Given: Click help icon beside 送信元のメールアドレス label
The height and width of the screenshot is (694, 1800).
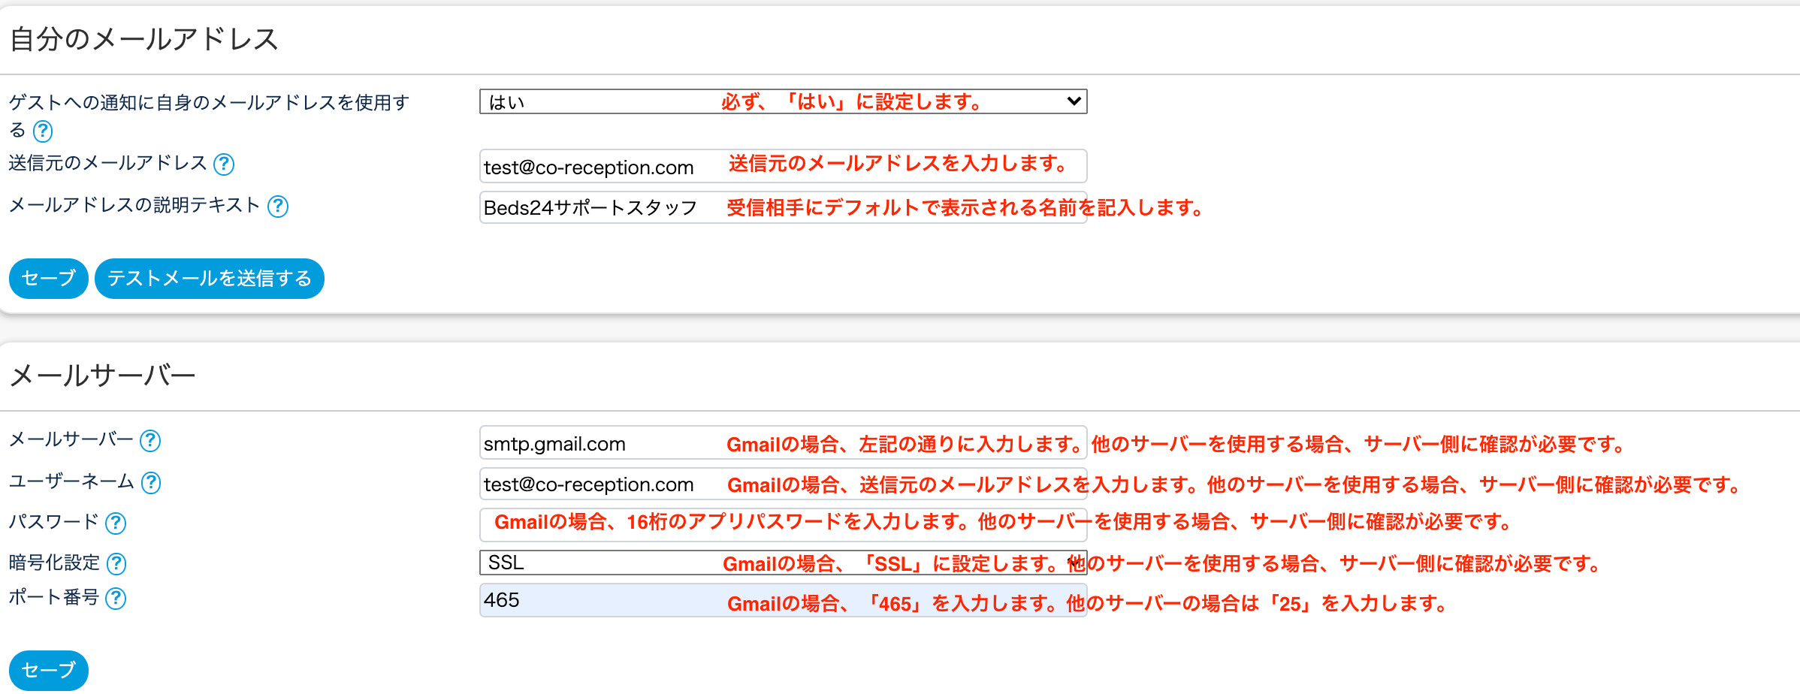Looking at the screenshot, I should (224, 164).
